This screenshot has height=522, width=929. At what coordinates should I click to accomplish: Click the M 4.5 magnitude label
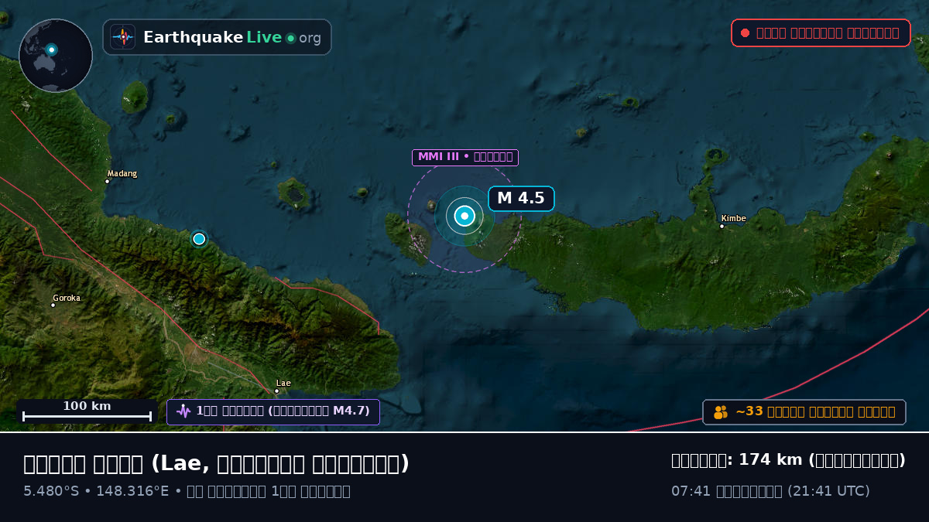point(521,199)
